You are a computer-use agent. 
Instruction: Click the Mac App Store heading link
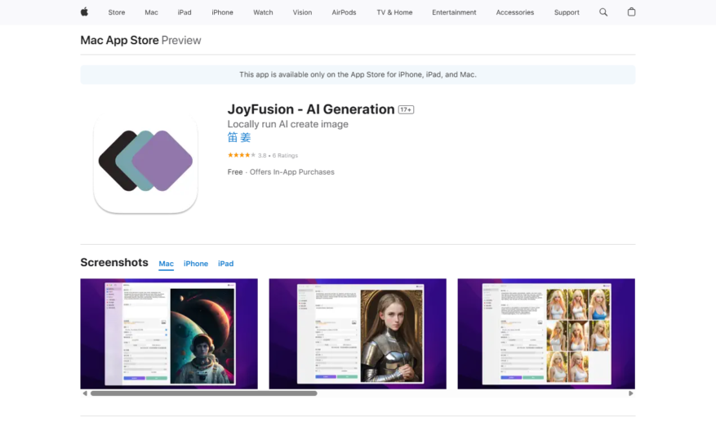[x=120, y=40]
